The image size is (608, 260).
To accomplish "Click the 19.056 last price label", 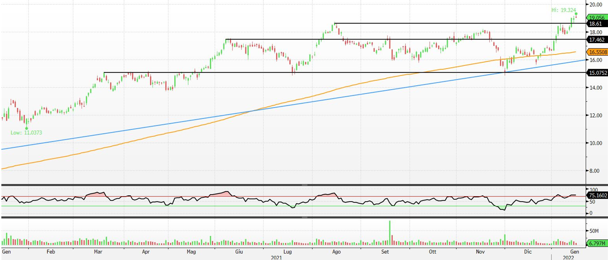I will (x=597, y=18).
